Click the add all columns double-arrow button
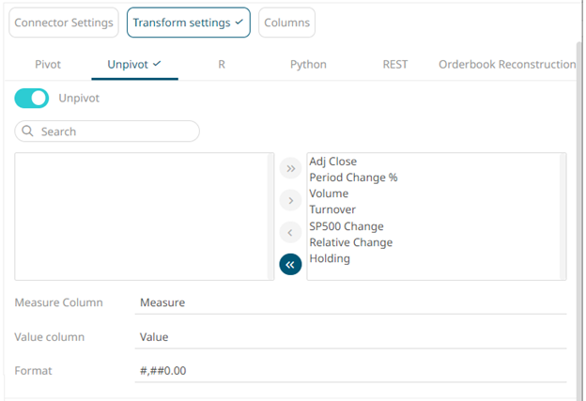This screenshot has height=401, width=586. (x=290, y=168)
